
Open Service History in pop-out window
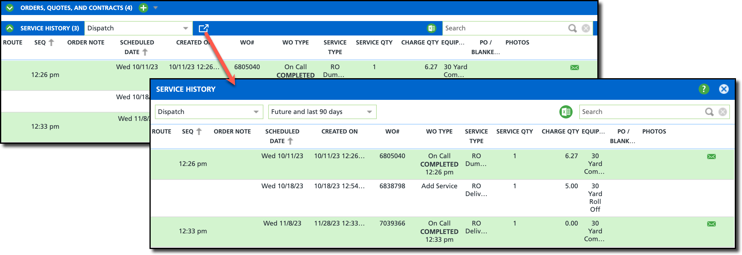click(204, 28)
